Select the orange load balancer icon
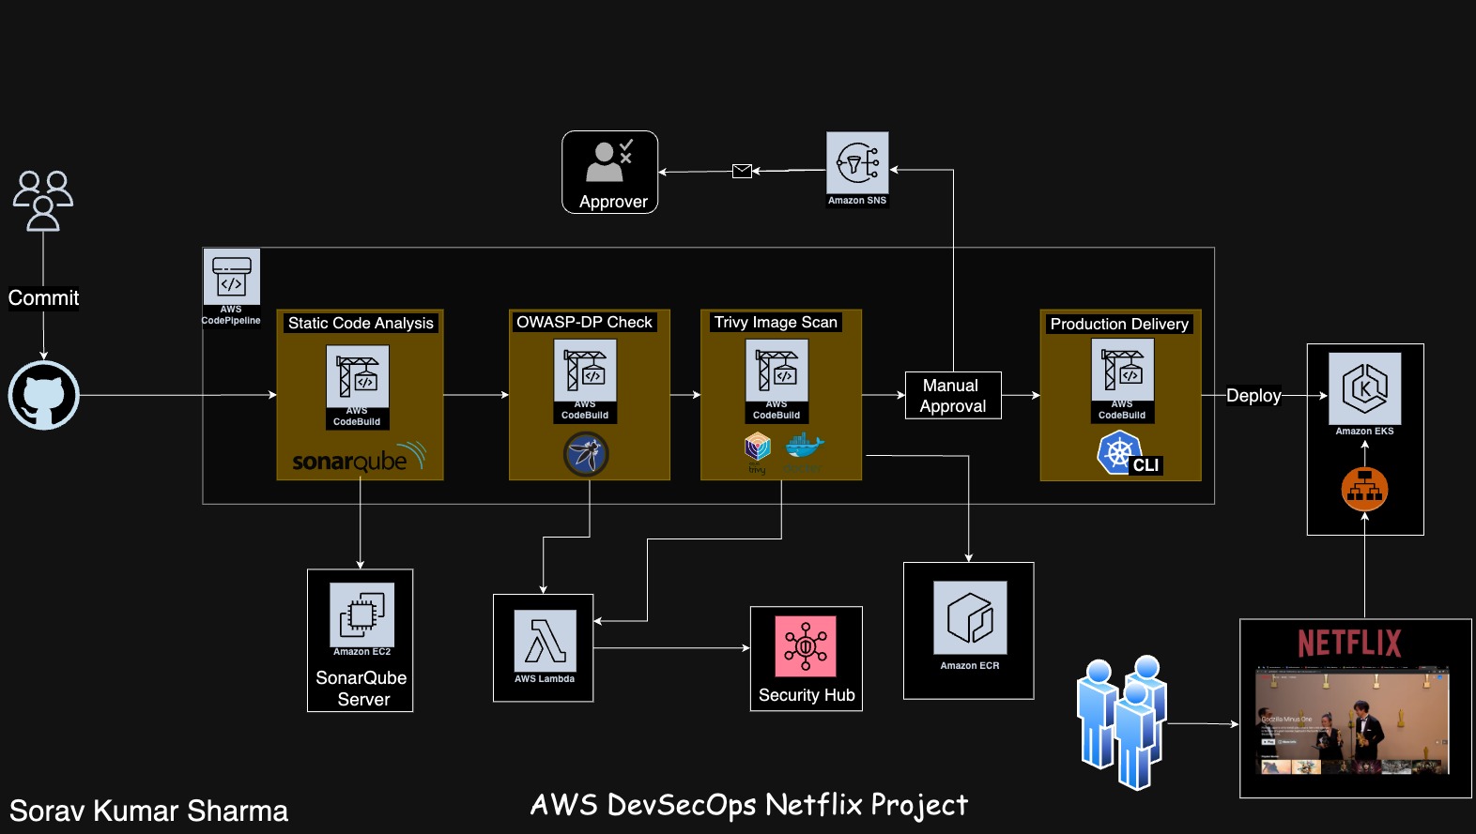 coord(1365,489)
